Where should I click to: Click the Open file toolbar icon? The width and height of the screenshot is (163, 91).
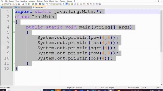[x=5, y=4]
